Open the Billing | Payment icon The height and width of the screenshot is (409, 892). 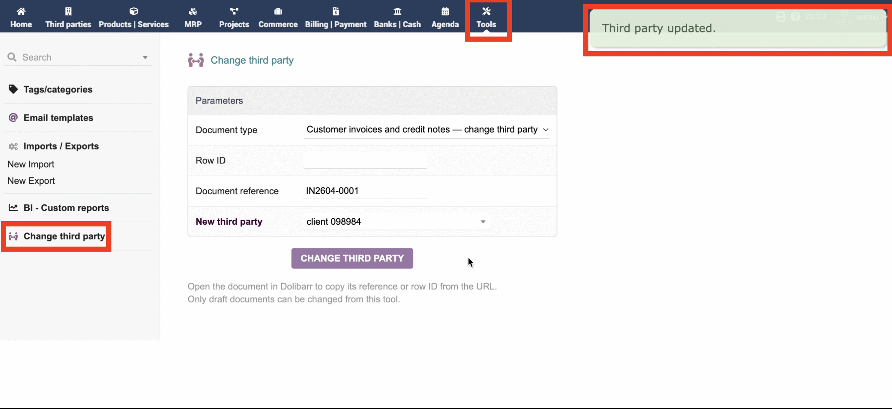(336, 11)
